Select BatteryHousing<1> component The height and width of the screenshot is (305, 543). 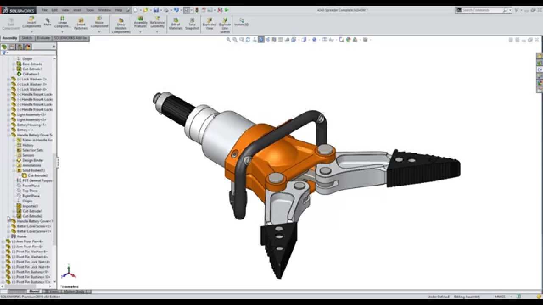31,125
